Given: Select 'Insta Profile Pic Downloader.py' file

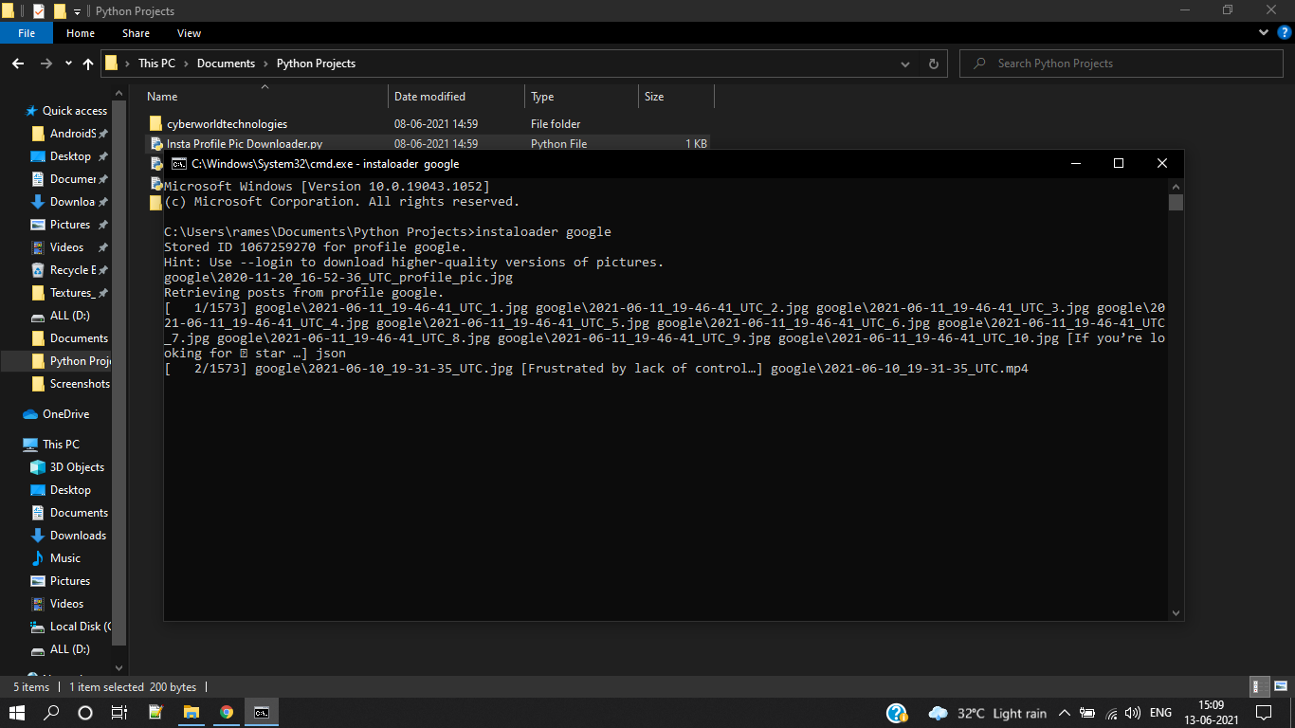Looking at the screenshot, I should click(x=245, y=144).
